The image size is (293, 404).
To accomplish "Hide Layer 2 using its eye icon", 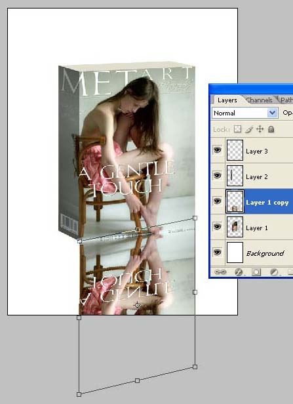I will click(x=218, y=176).
